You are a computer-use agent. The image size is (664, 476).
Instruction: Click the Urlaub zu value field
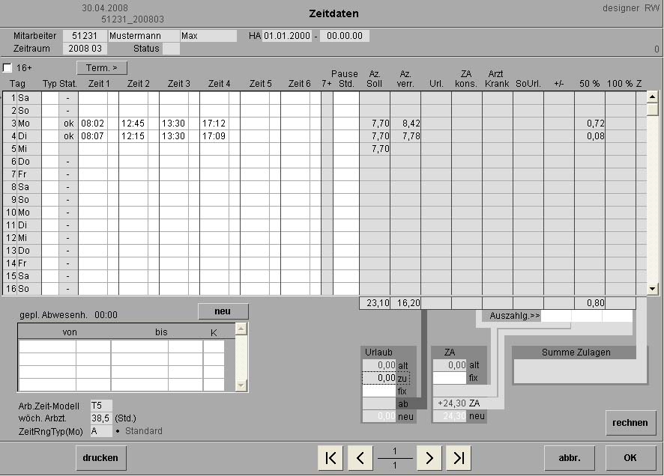[379, 379]
